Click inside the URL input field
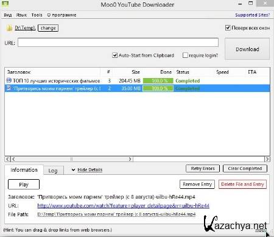The height and width of the screenshot is (237, 274). tap(118, 43)
